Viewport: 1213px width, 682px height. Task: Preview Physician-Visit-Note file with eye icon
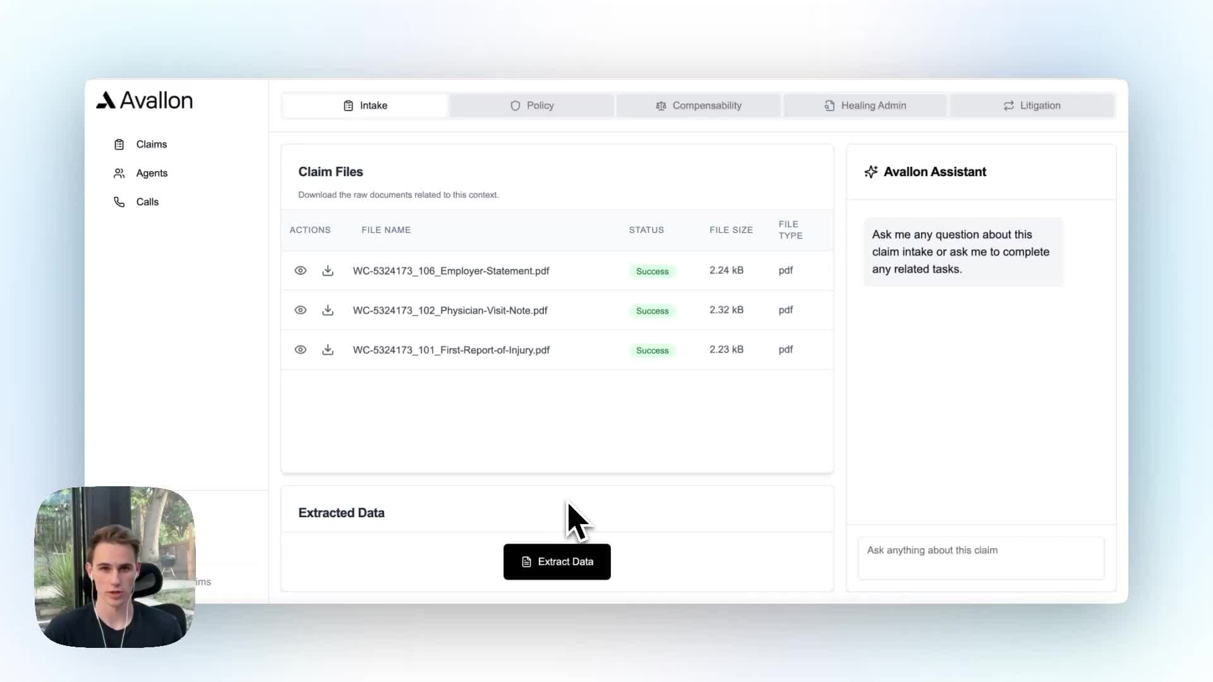(x=301, y=310)
